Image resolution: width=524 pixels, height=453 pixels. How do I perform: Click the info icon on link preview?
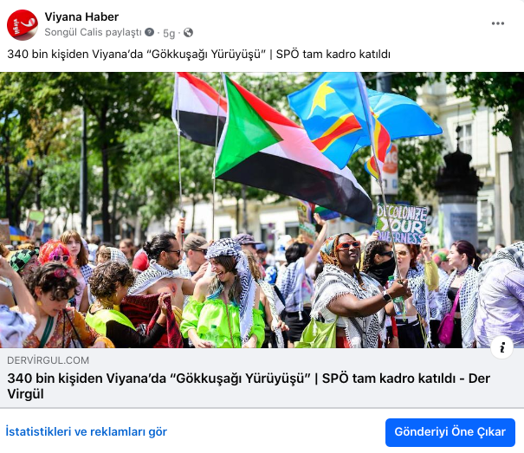[501, 347]
